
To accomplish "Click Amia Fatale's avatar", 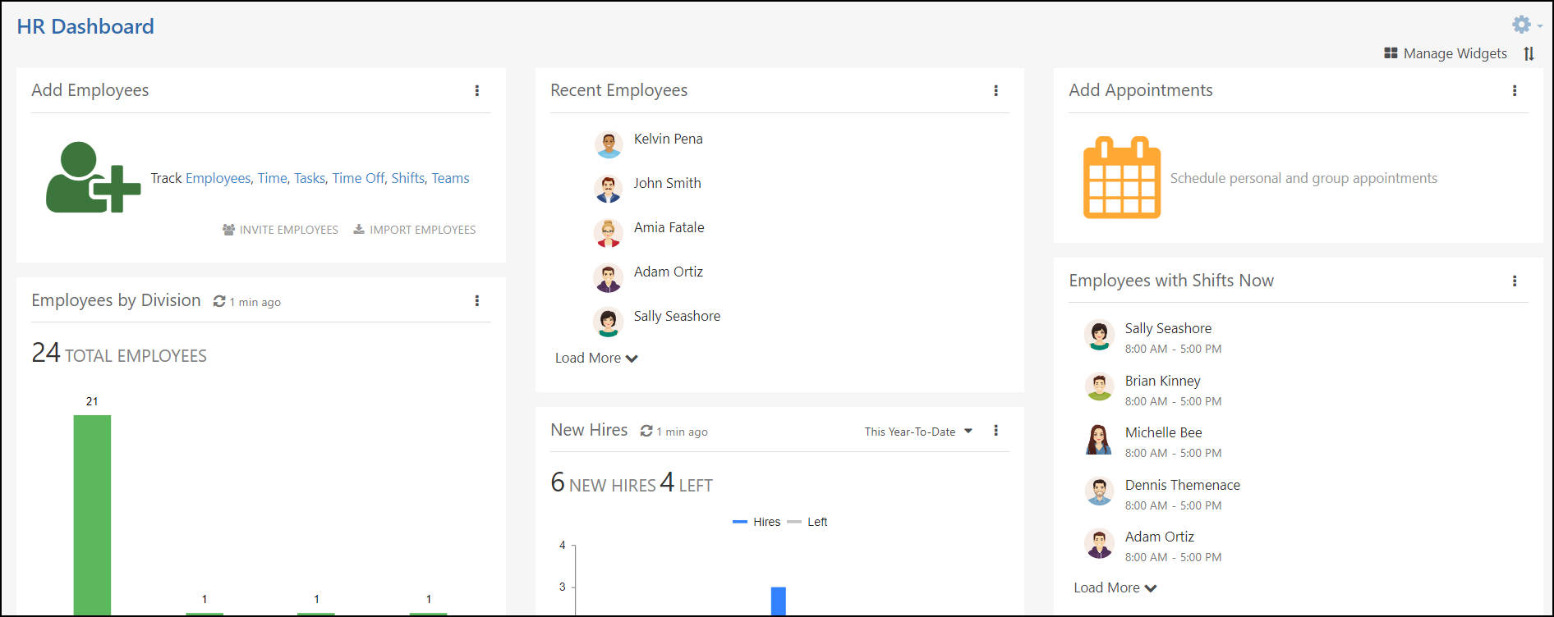I will 609,233.
